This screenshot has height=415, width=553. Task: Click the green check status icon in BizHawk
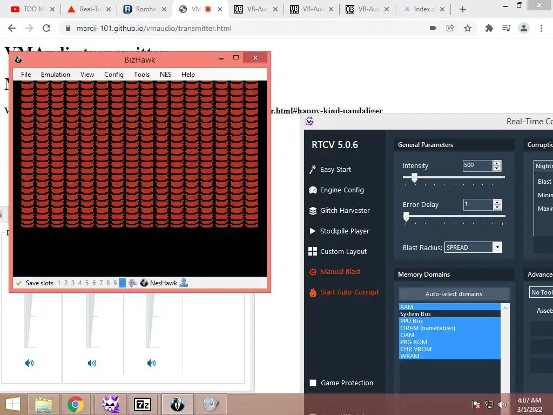(19, 283)
